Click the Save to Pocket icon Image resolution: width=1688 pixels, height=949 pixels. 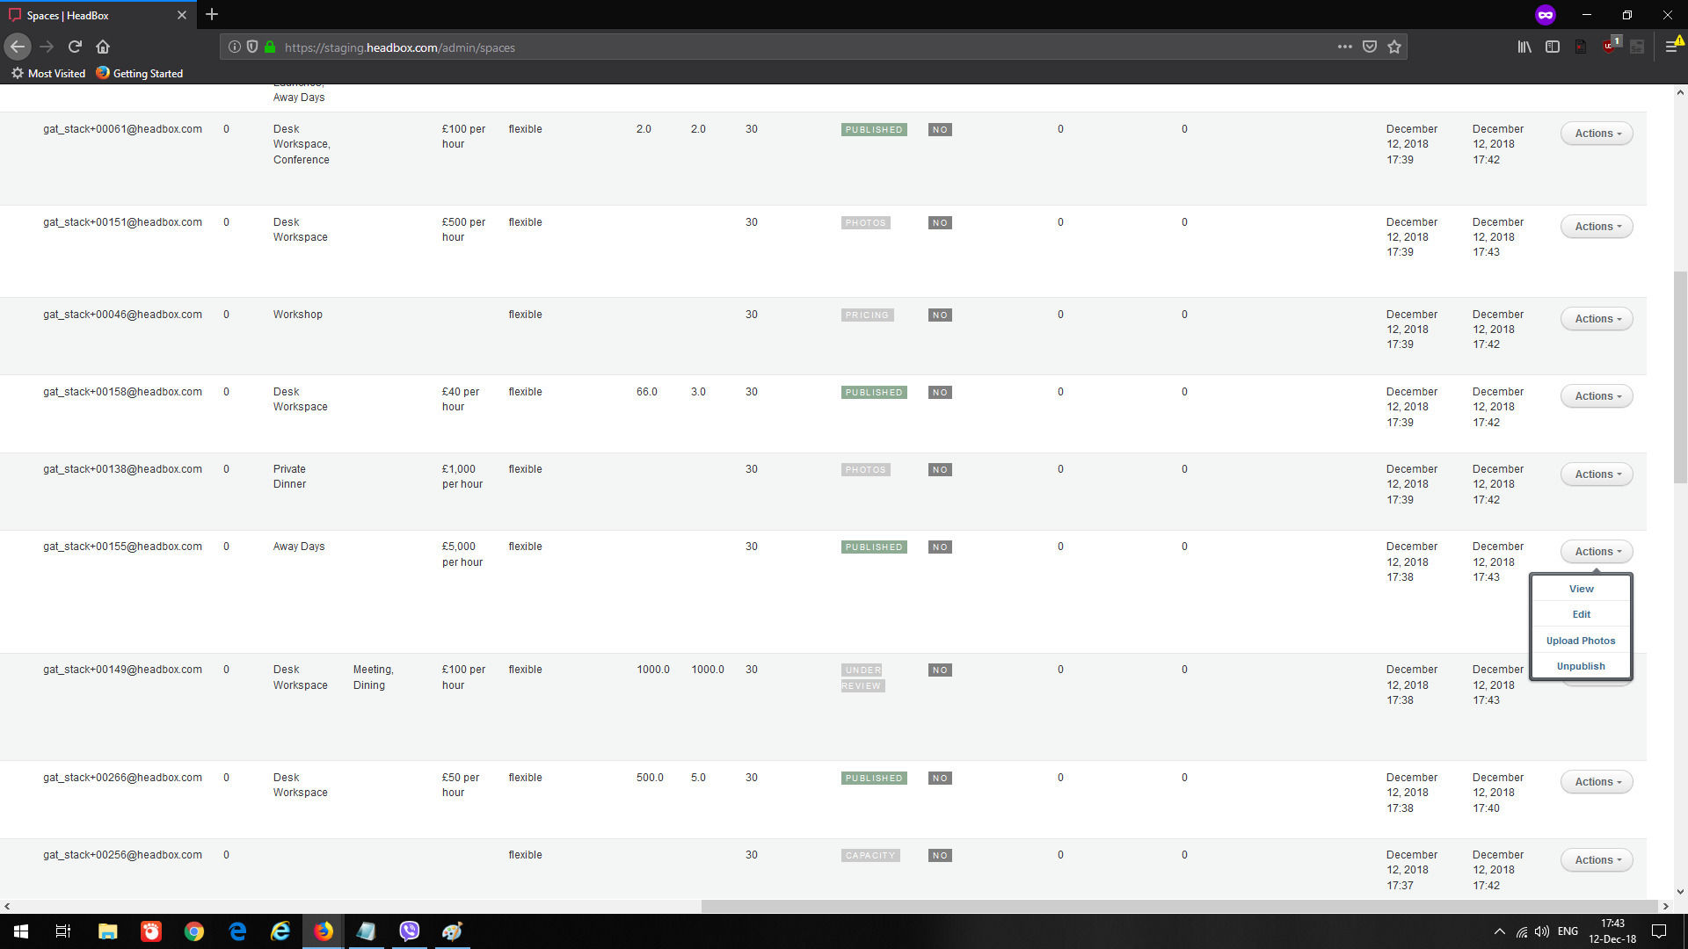click(x=1370, y=47)
